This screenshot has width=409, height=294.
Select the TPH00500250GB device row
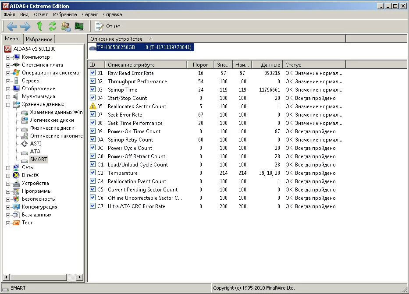point(144,47)
